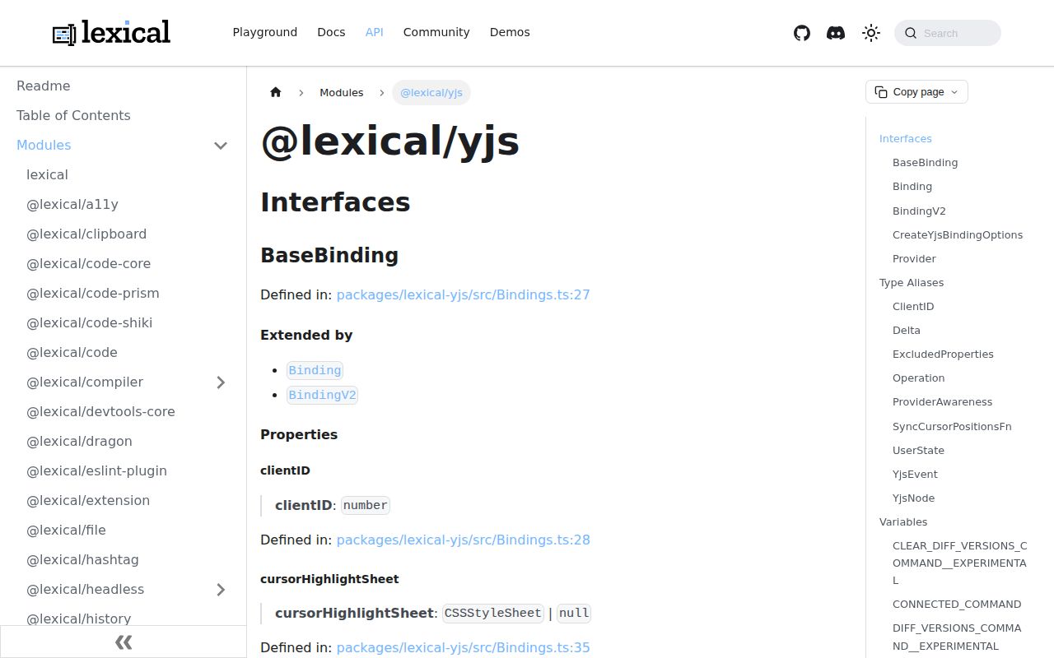Jump to ProviderAwareness in outline
1054x658 pixels.
pos(943,401)
